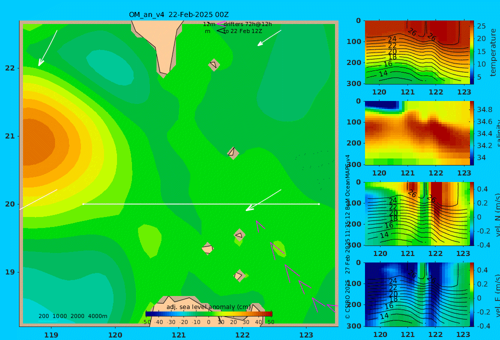Click the vel. E colorbar
This screenshot has height=340, width=500.
click(472, 294)
